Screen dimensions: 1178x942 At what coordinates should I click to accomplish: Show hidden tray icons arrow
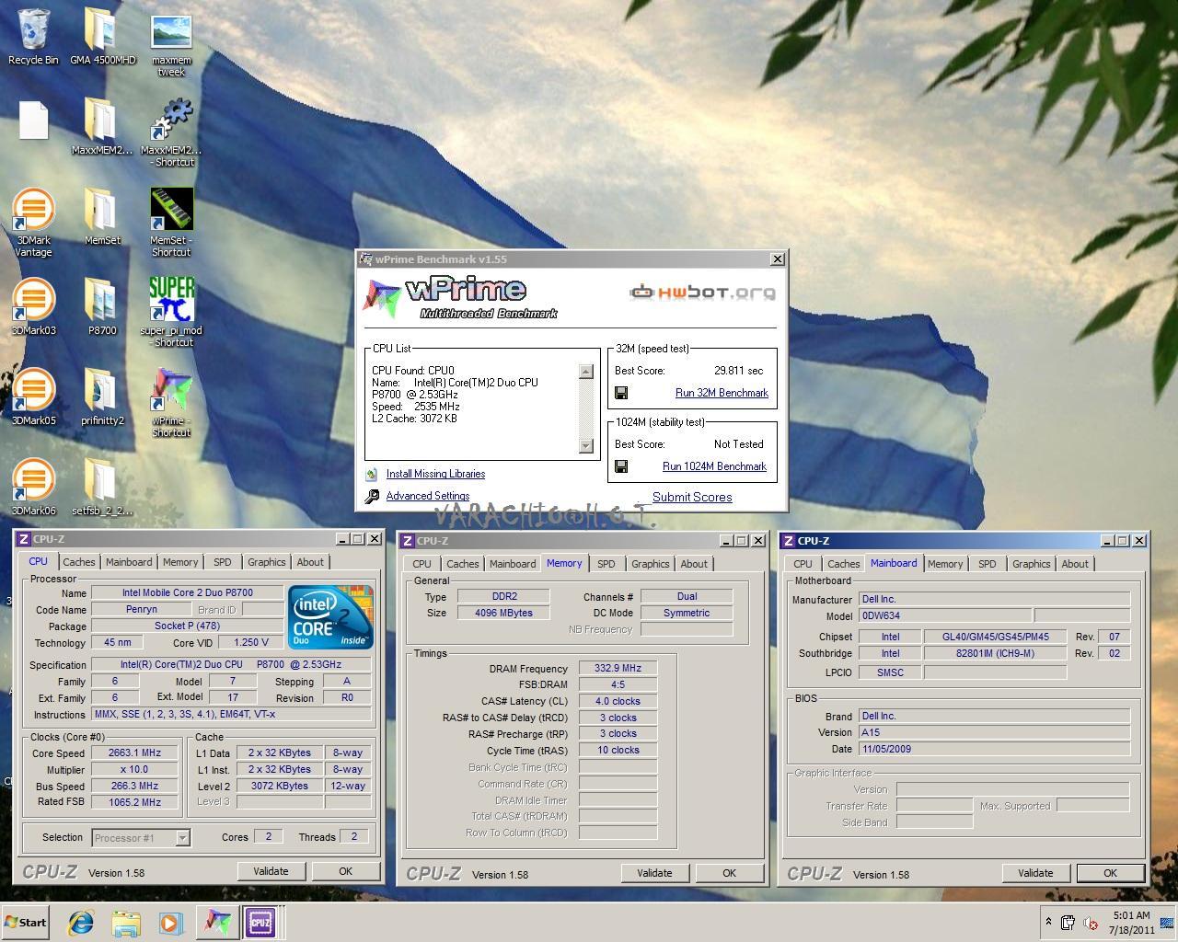coord(1047,922)
